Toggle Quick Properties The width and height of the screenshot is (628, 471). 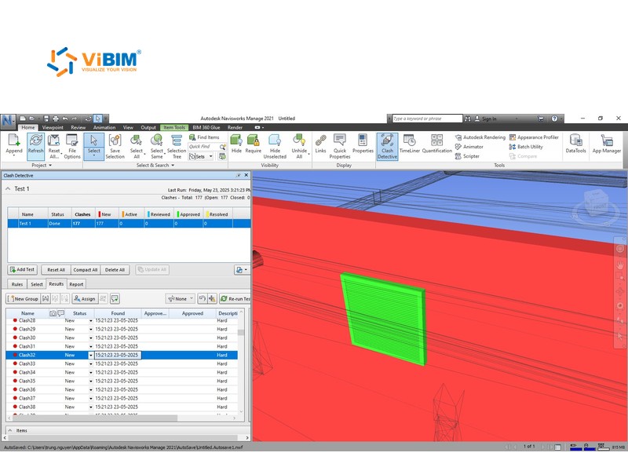pos(340,147)
